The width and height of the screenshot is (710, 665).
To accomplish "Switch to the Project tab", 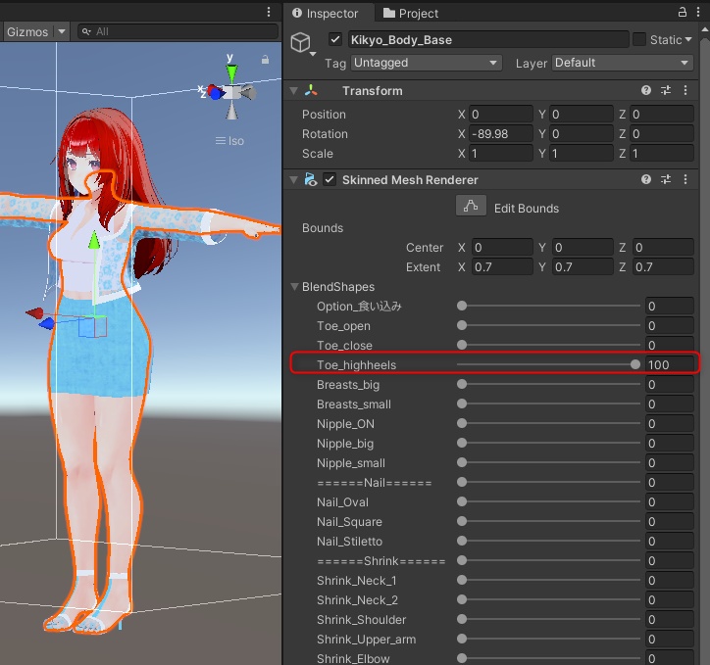I will pos(411,13).
